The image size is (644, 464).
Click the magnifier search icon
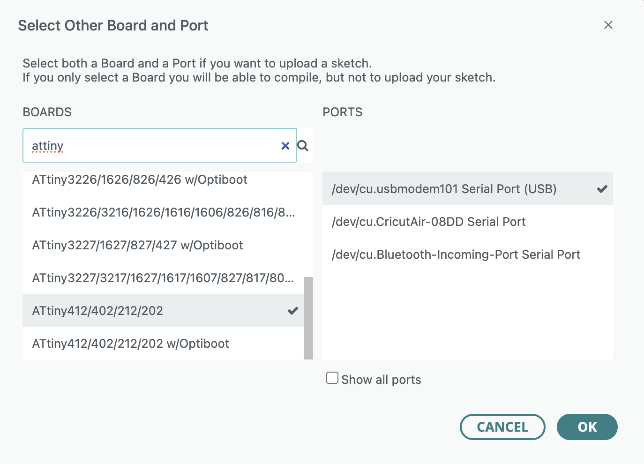coord(303,146)
